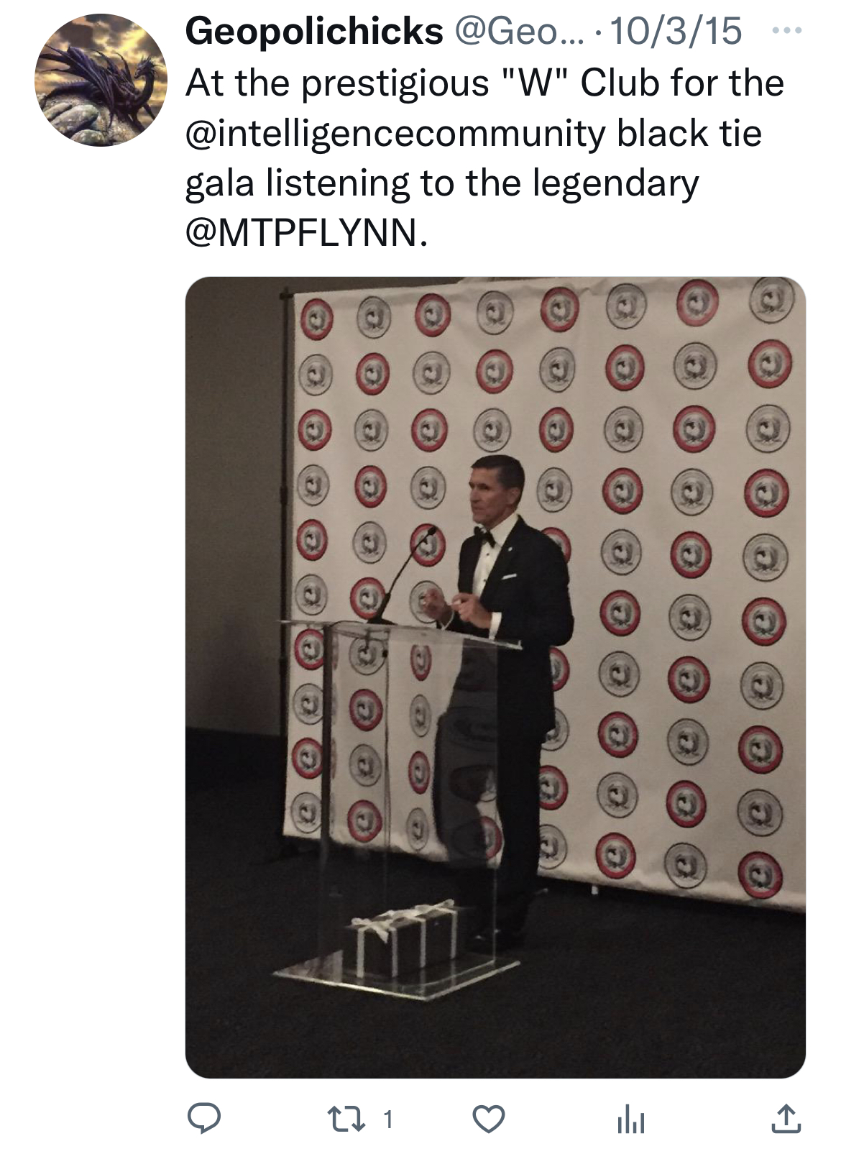This screenshot has width=841, height=1154.
Task: Open the tweet via 10/3/15 date
Action: point(675,32)
